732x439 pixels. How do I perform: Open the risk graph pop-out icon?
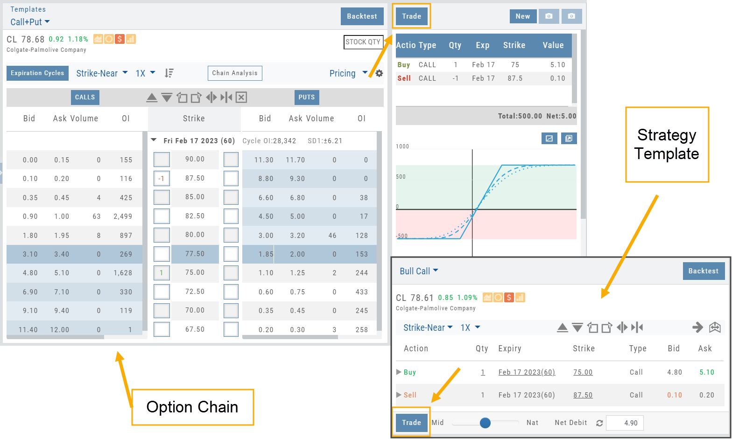pyautogui.click(x=569, y=139)
